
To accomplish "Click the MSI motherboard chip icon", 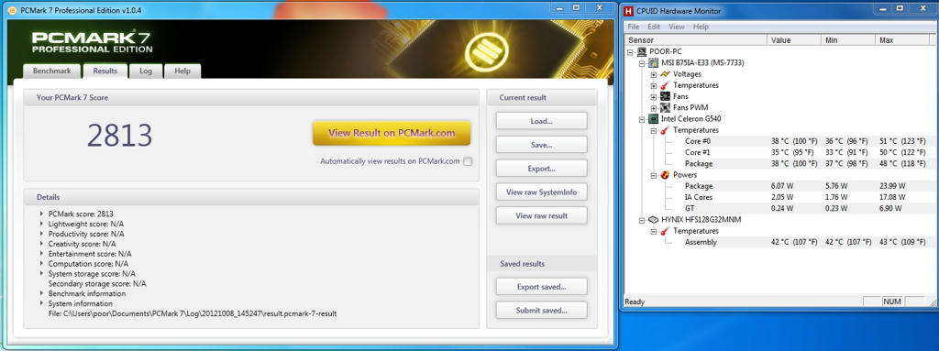I will coord(653,63).
